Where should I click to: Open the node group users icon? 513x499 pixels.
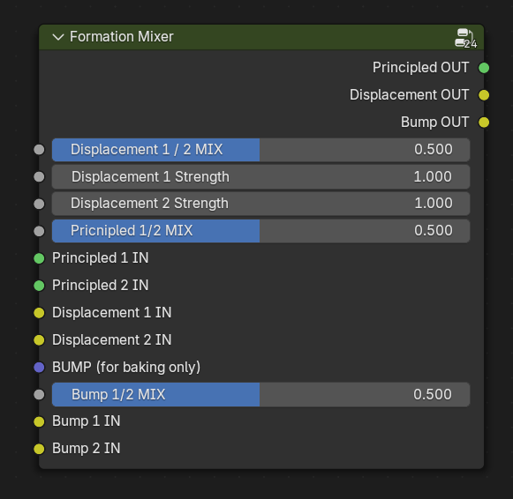pyautogui.click(x=465, y=38)
